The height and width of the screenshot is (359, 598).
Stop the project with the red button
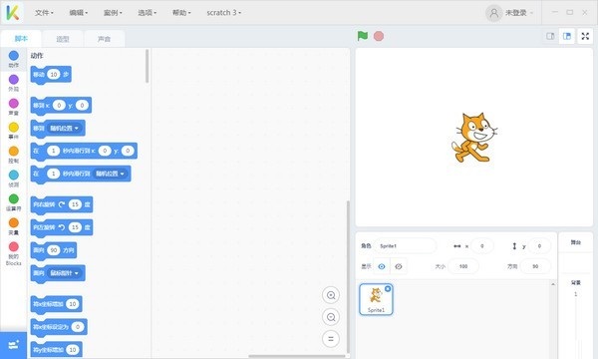click(379, 36)
